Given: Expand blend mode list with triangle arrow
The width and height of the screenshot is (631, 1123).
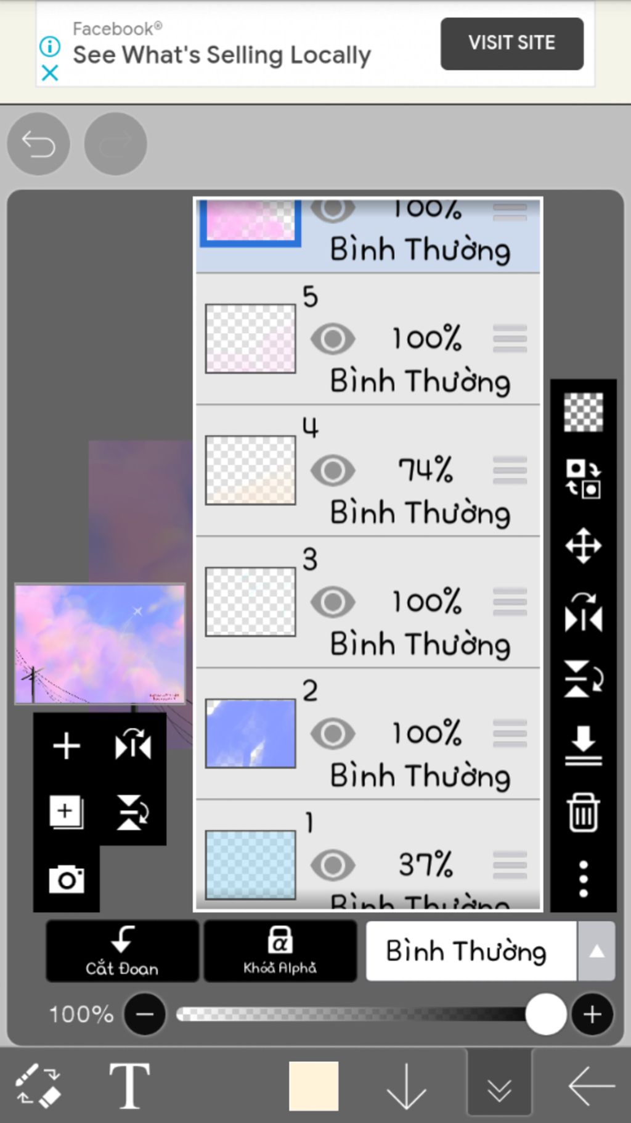Looking at the screenshot, I should 596,951.
